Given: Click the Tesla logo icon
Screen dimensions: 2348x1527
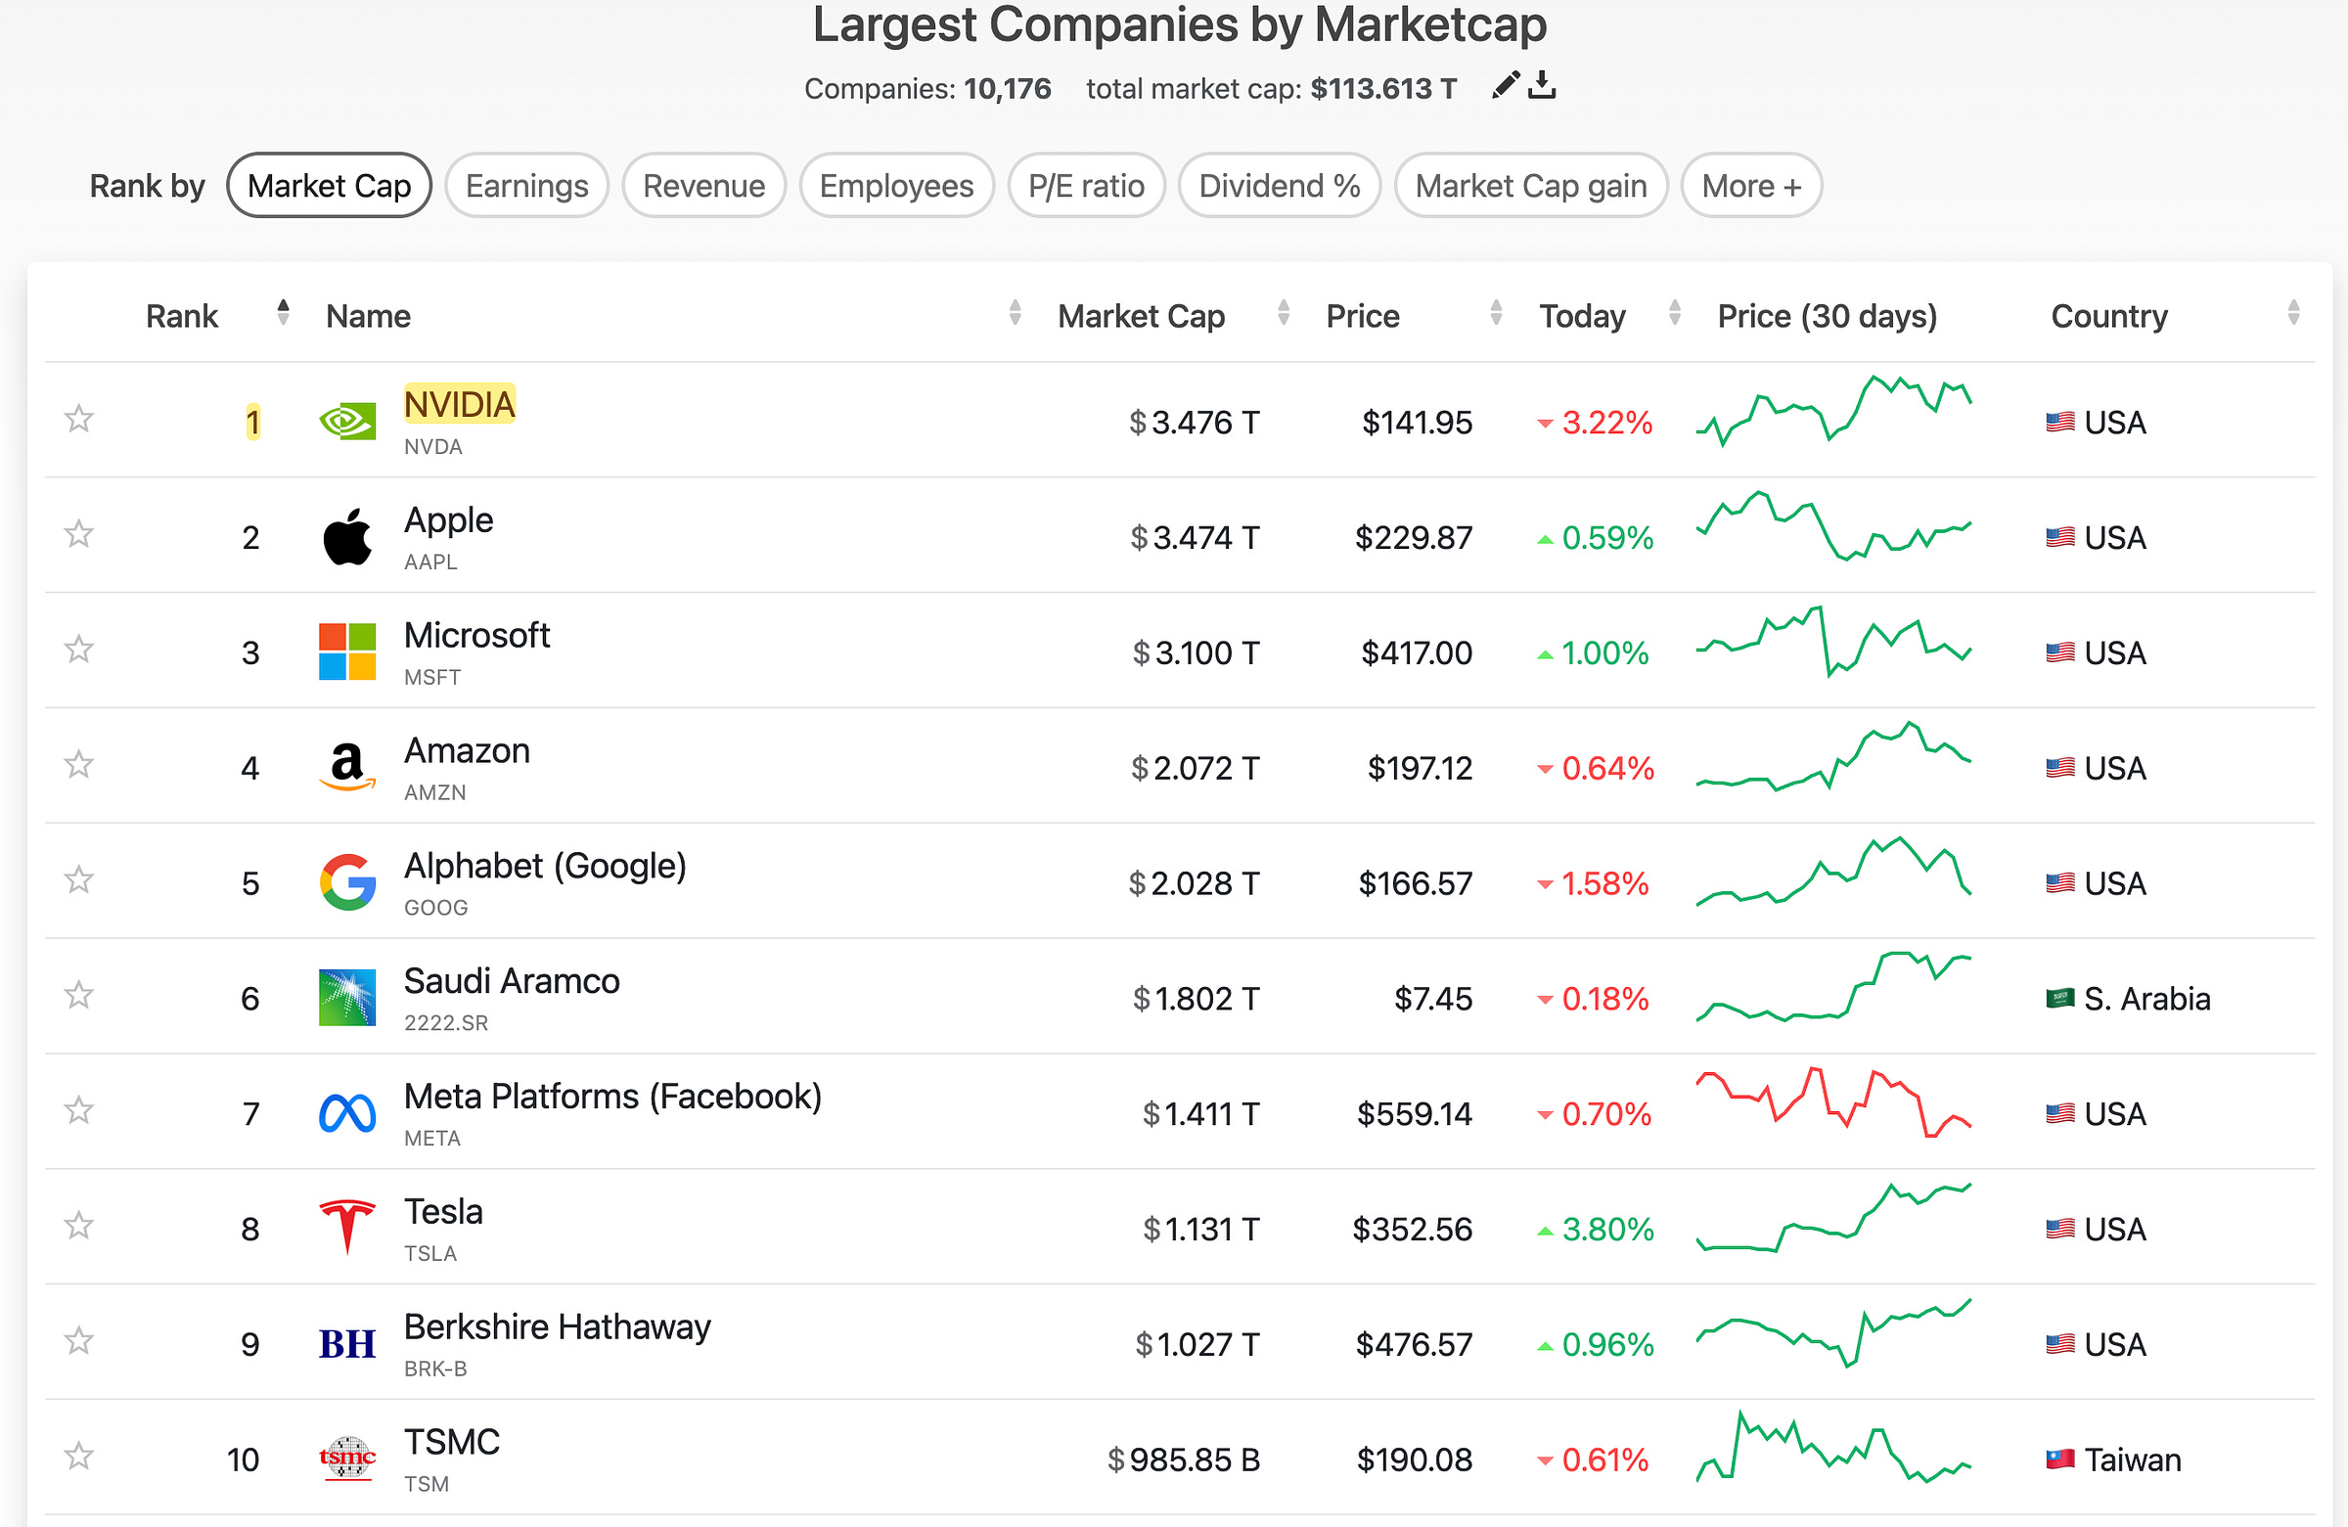Looking at the screenshot, I should 347,1227.
